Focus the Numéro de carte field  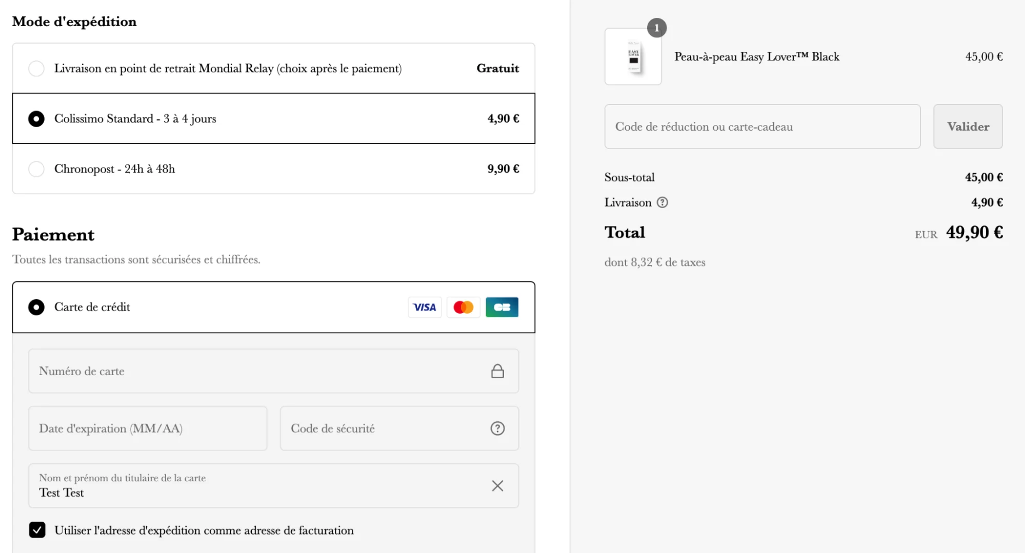(256, 371)
